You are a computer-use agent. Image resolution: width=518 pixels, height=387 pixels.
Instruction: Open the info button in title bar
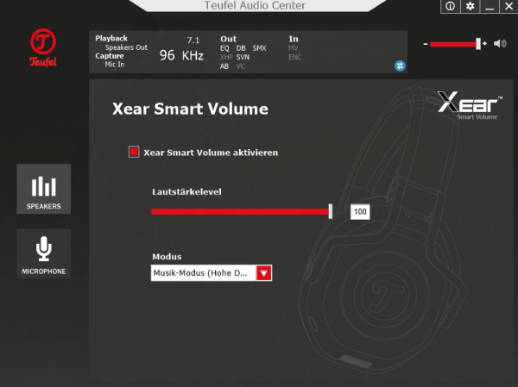pyautogui.click(x=450, y=6)
